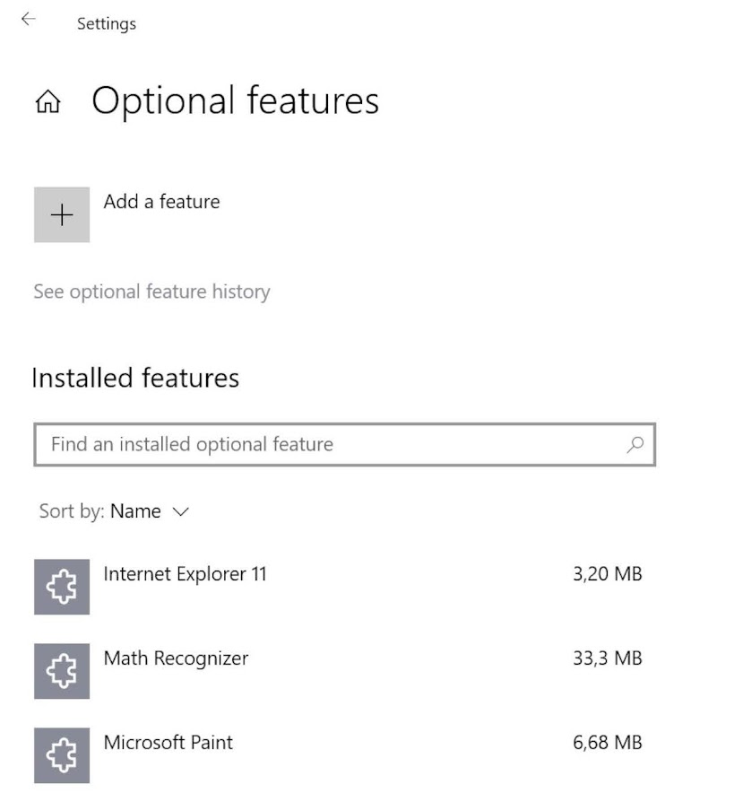Click the Optional features page heading

[x=235, y=100]
